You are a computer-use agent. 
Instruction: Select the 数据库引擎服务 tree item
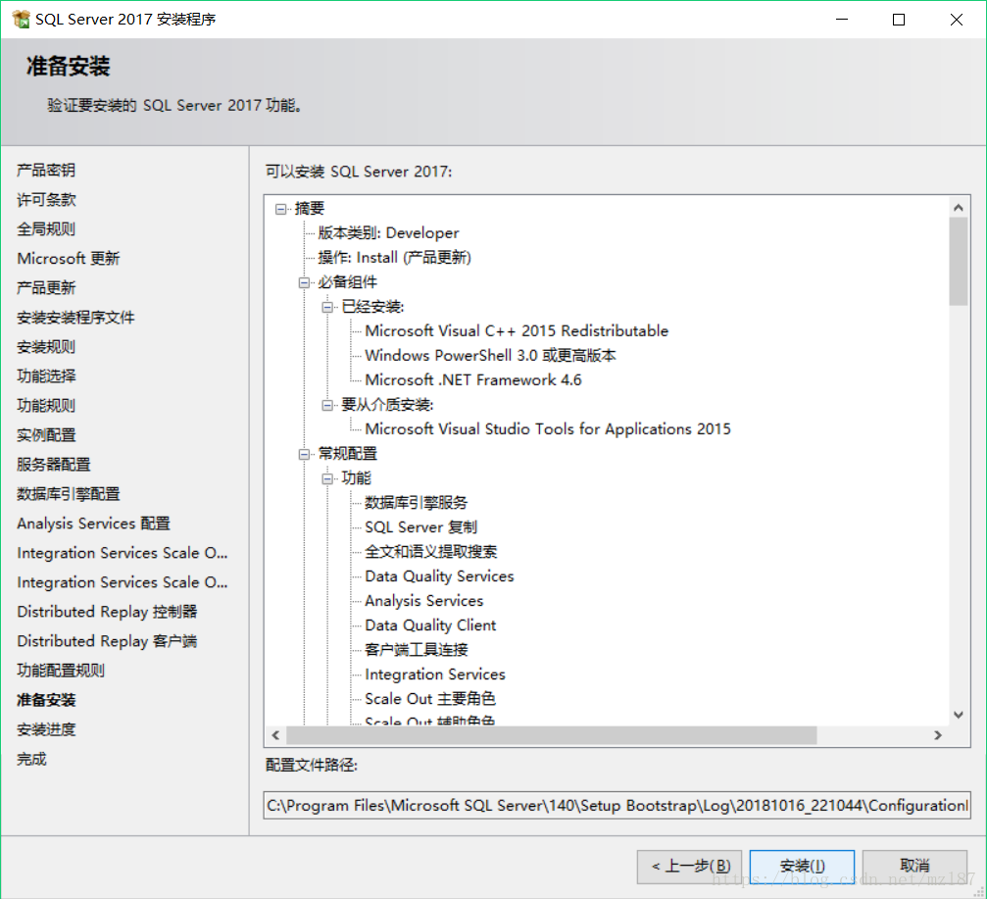[417, 503]
